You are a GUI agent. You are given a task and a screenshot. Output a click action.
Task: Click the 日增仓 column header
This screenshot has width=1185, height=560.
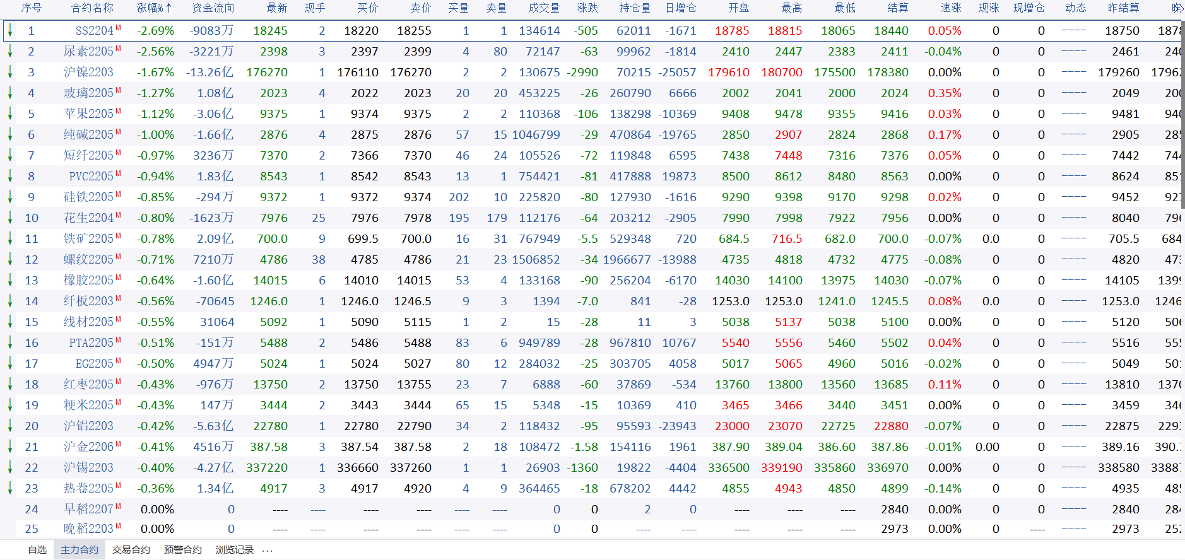click(x=681, y=8)
